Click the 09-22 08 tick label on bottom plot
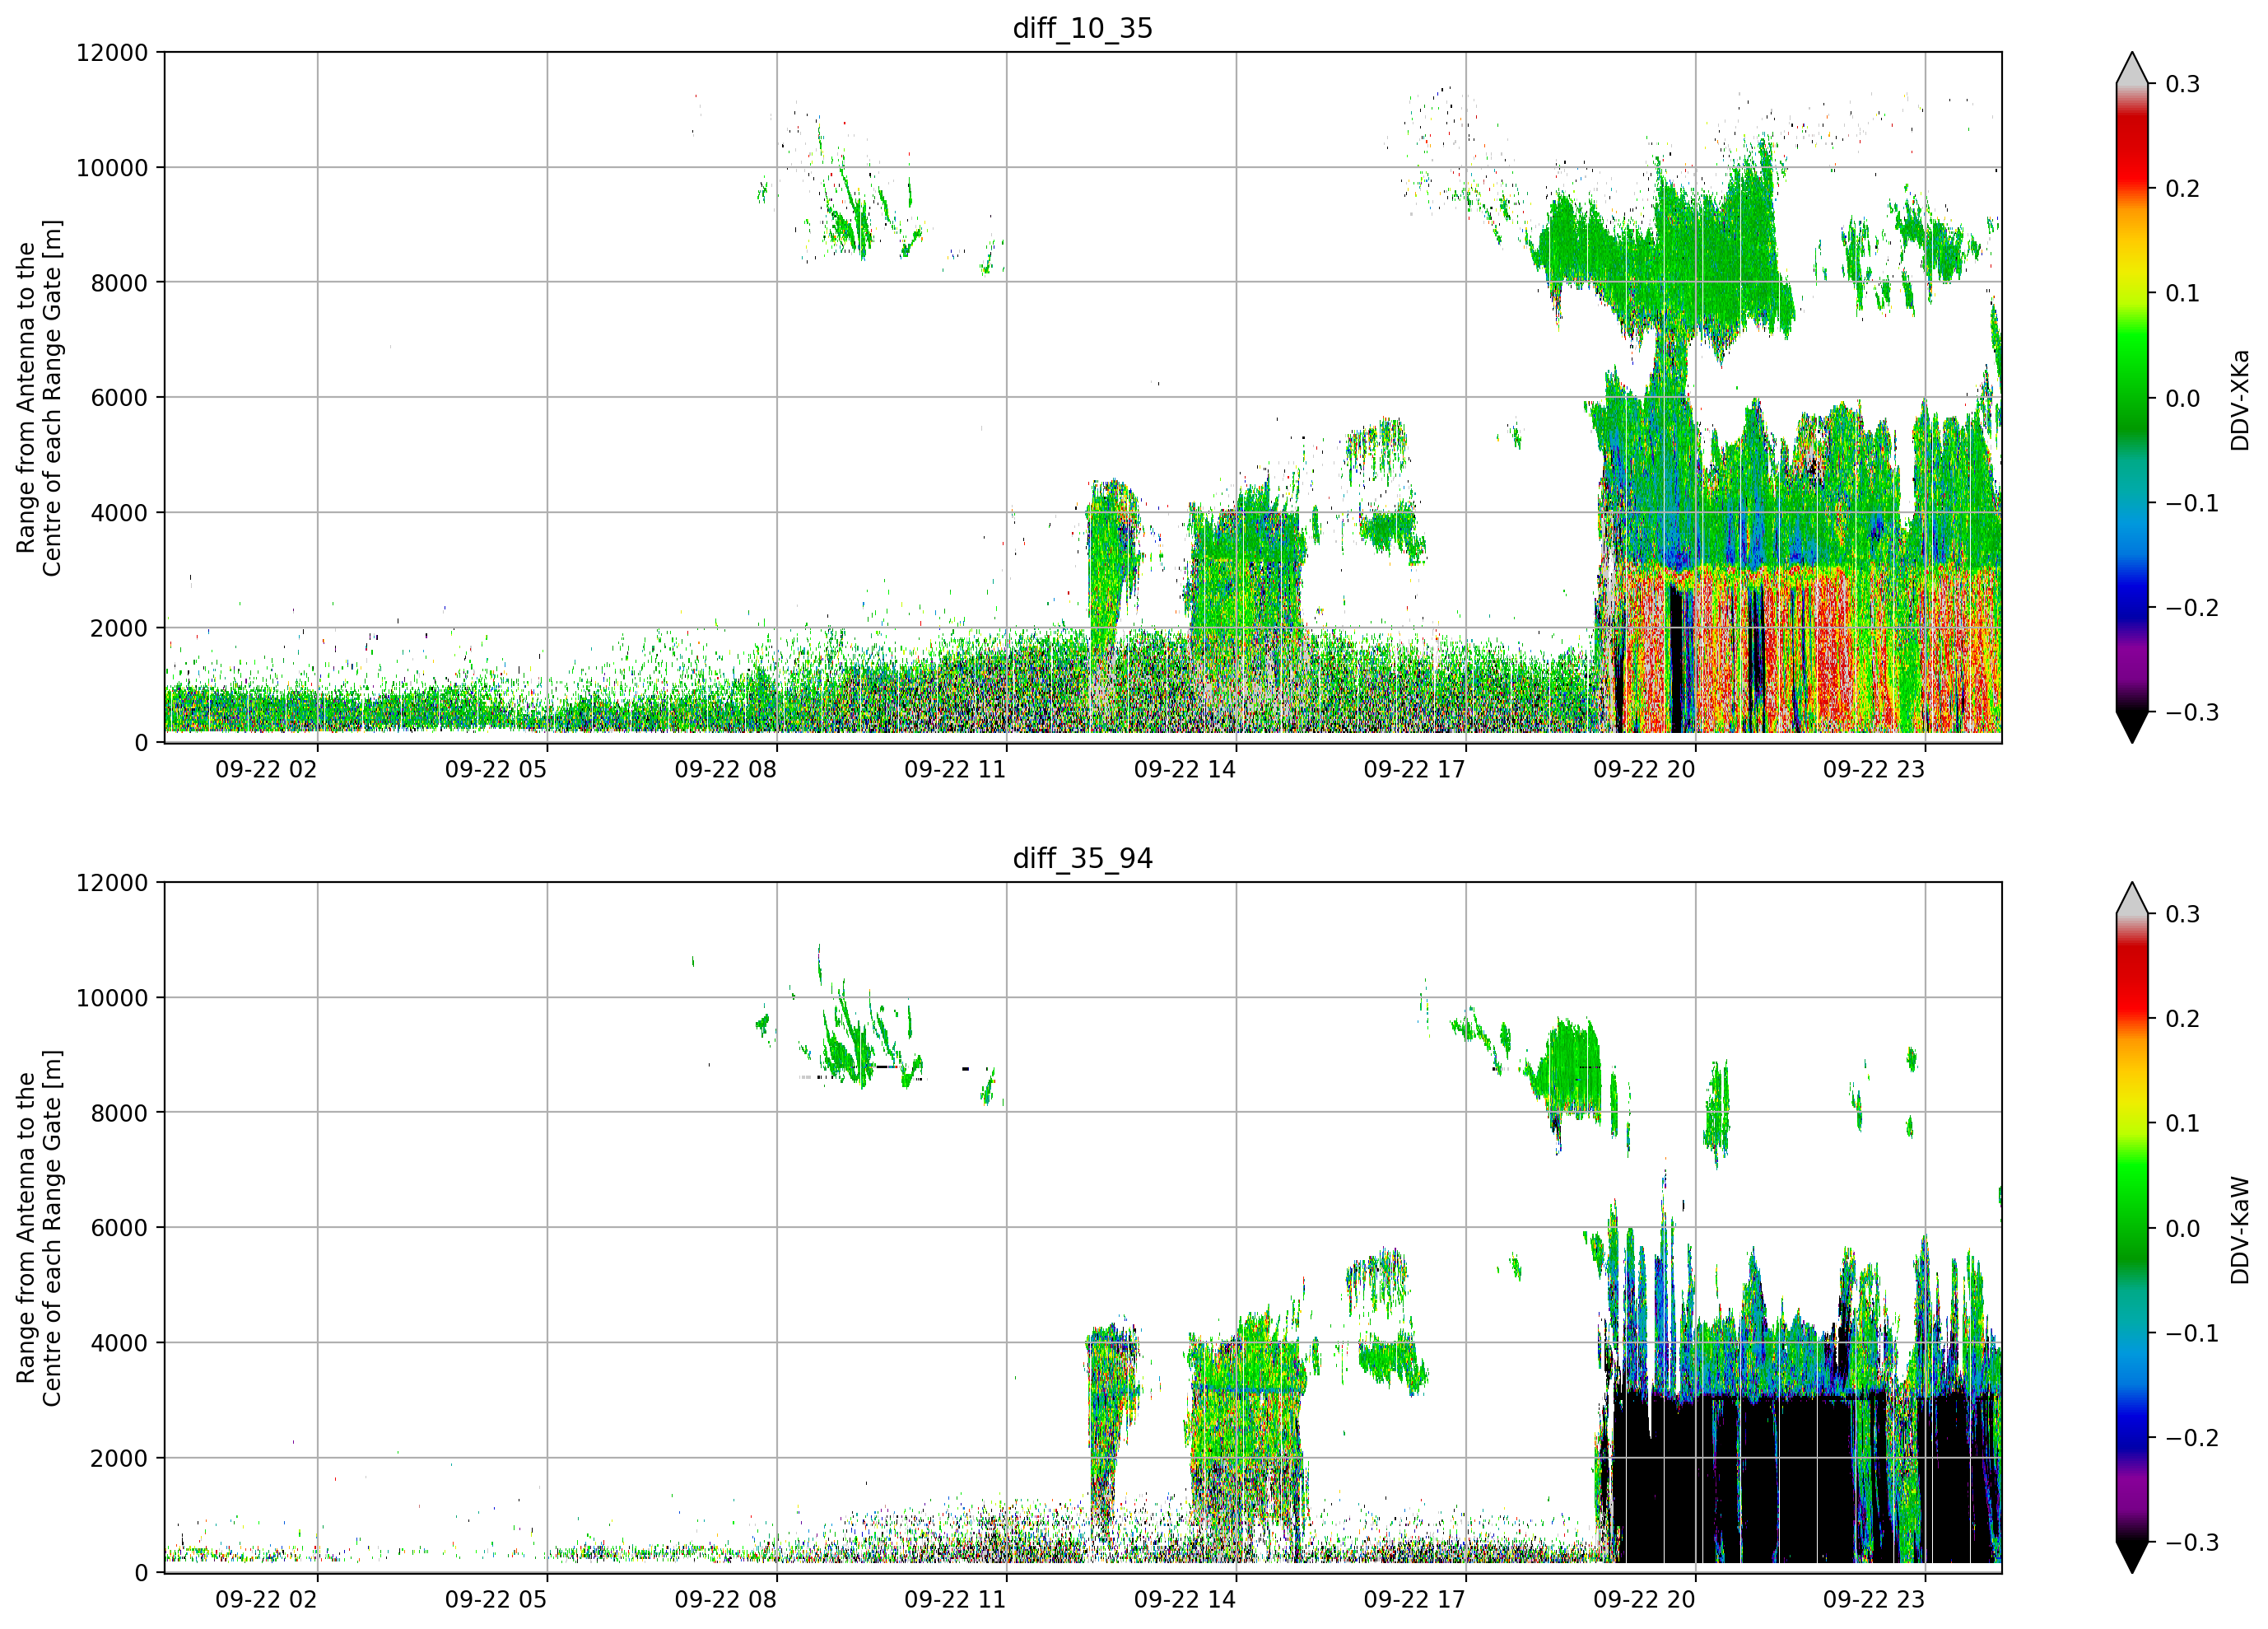The height and width of the screenshot is (1629, 2268). 725,1600
